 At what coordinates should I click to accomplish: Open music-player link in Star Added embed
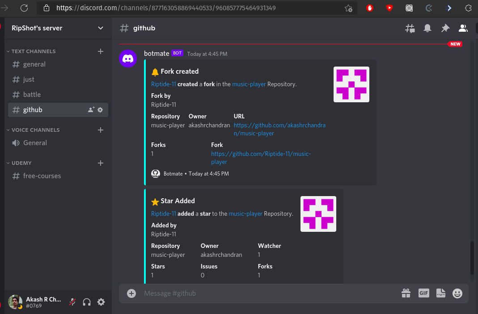[x=245, y=214]
